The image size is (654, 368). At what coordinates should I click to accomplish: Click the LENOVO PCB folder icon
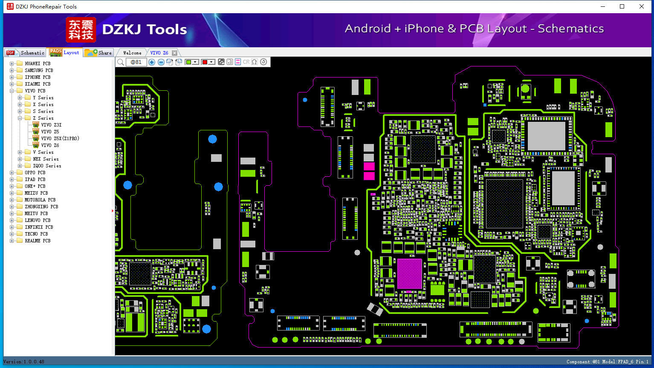(x=19, y=220)
